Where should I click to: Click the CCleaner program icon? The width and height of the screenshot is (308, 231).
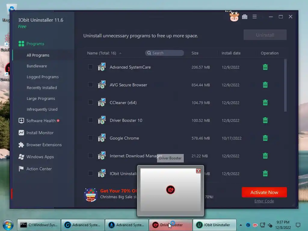pyautogui.click(x=102, y=102)
